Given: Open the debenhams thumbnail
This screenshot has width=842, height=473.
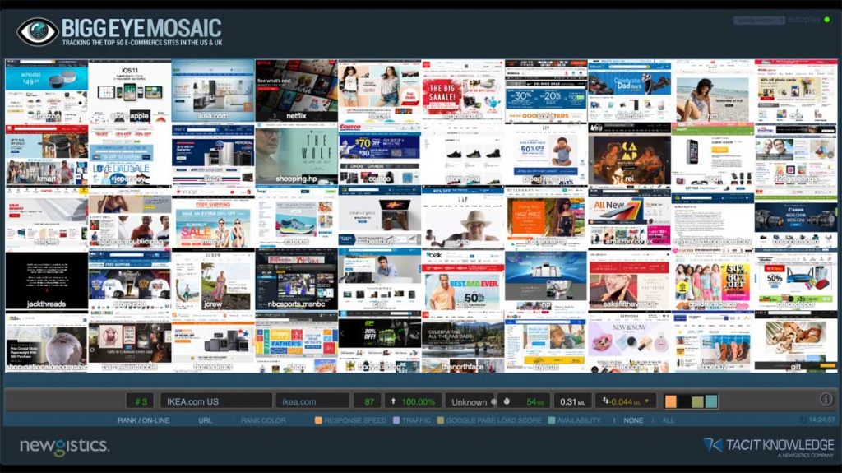Looking at the screenshot, I should point(546,216).
